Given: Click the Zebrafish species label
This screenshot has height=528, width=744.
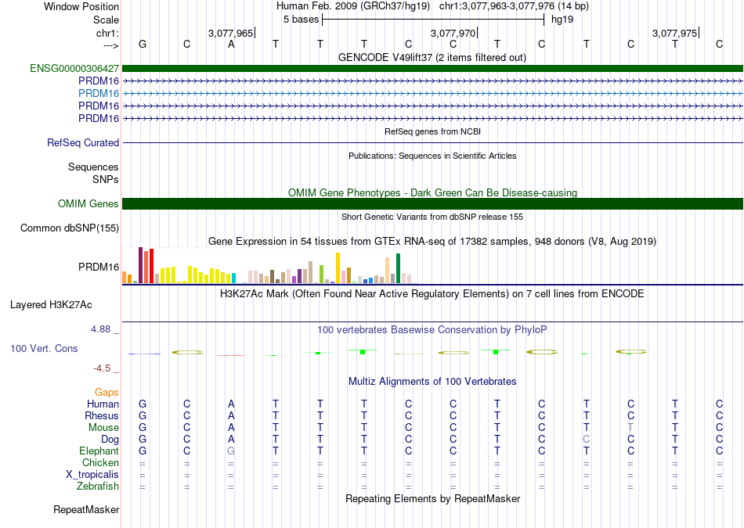Looking at the screenshot, I should coord(98,486).
